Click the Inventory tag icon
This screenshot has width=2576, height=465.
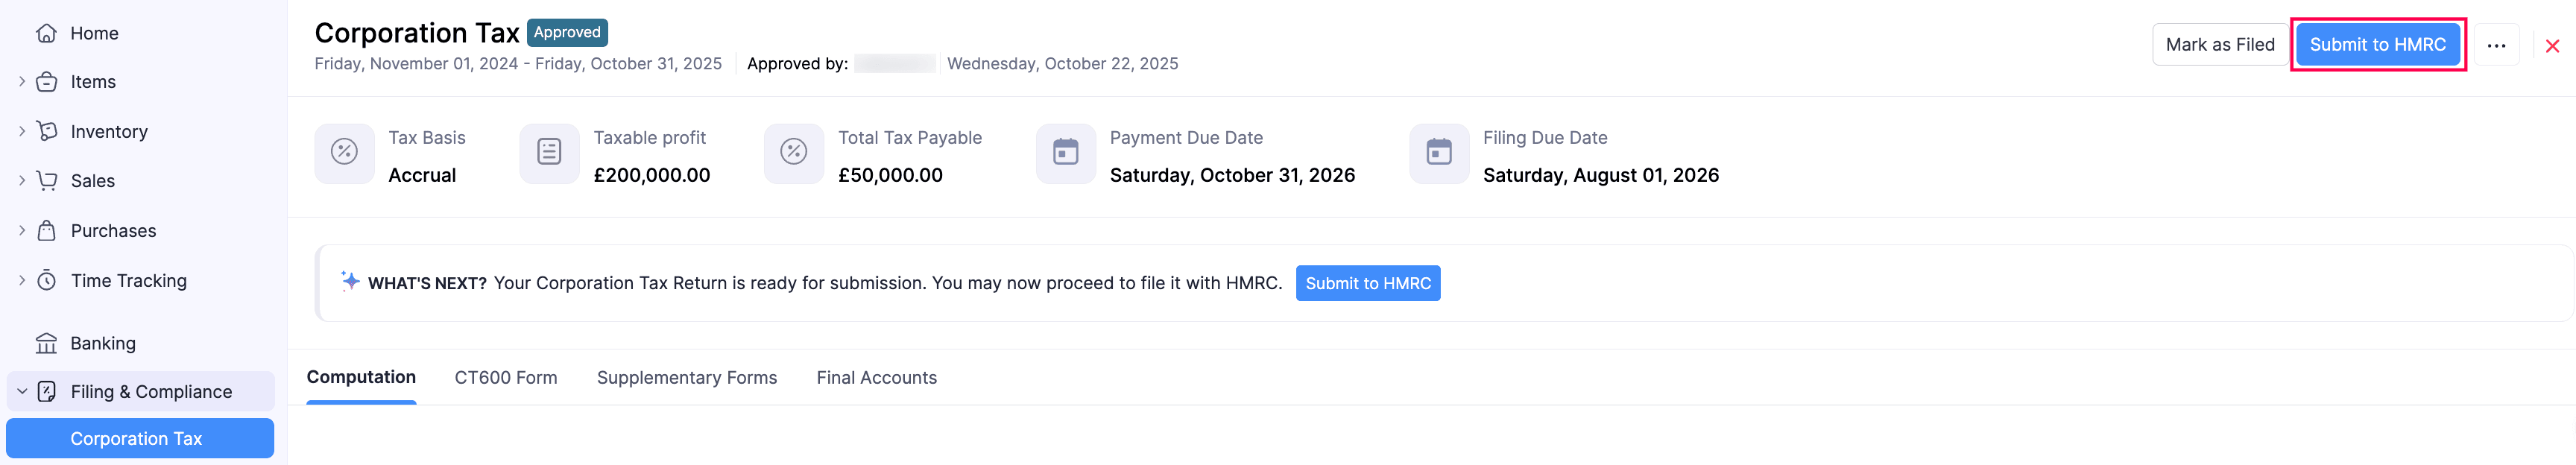(46, 131)
